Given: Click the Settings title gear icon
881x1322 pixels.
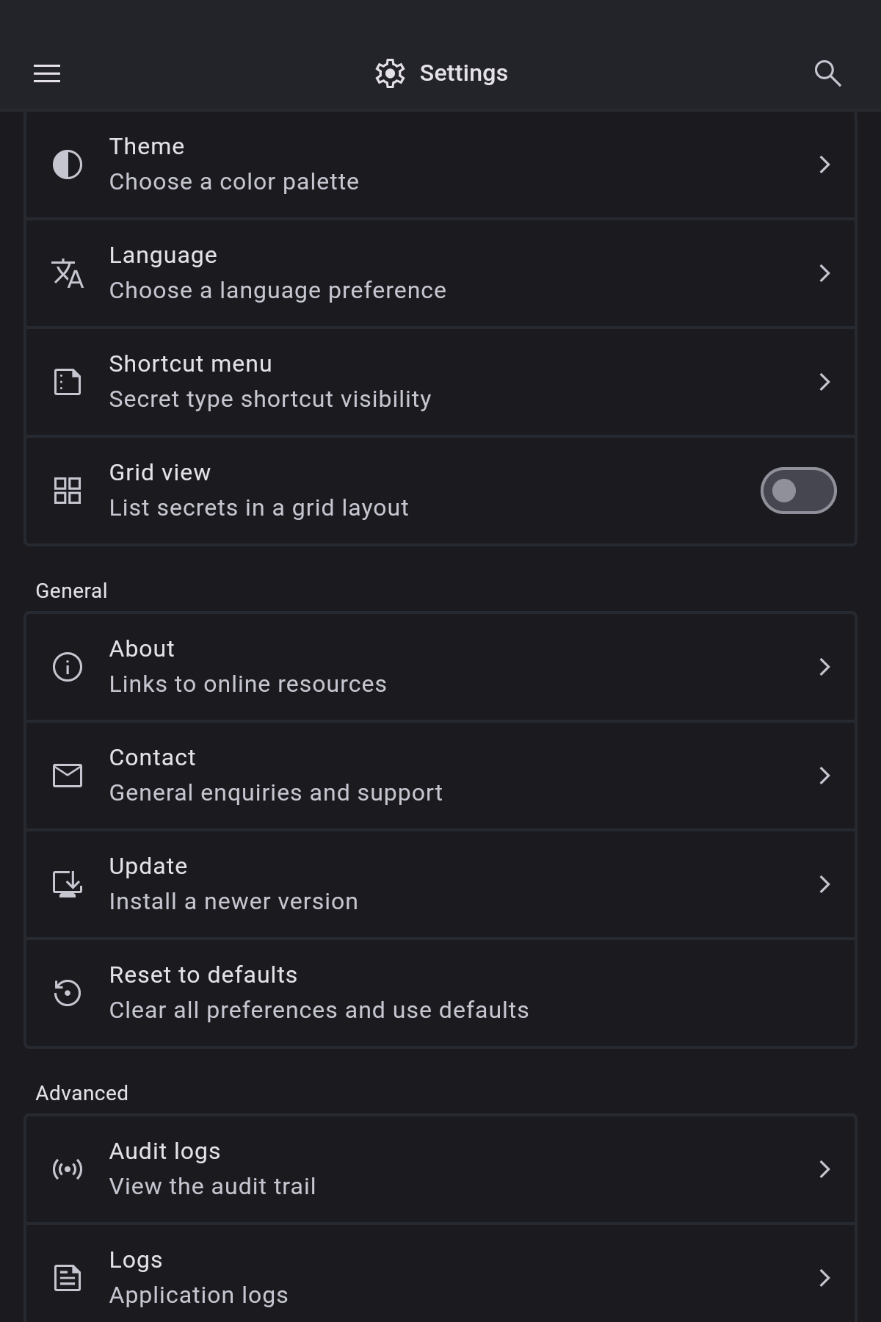Looking at the screenshot, I should point(390,73).
